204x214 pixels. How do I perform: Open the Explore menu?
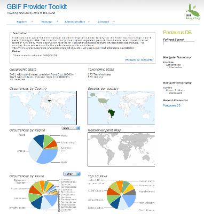(22, 22)
